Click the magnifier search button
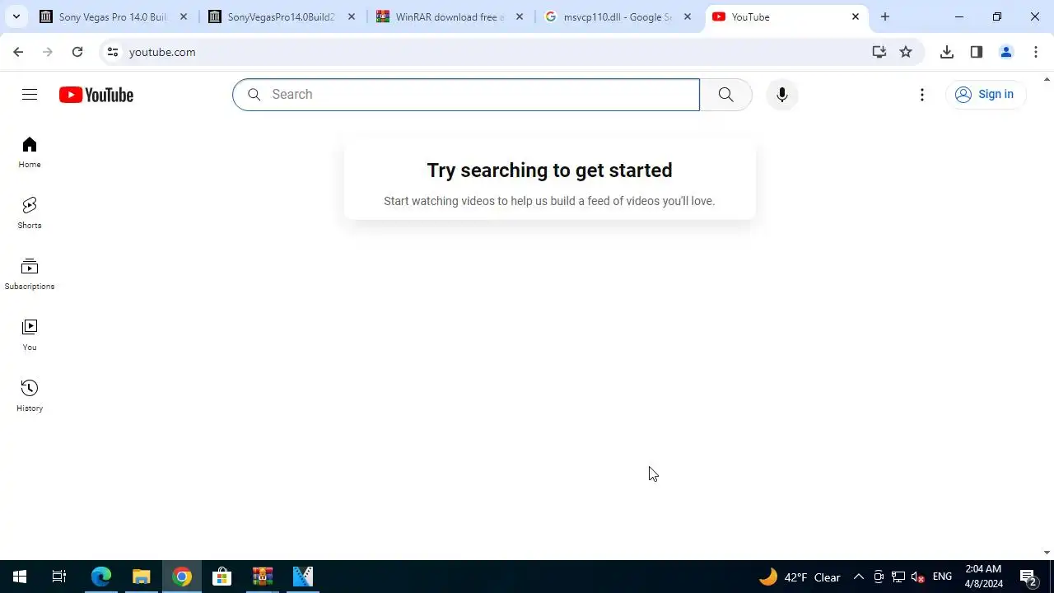1054x593 pixels. pyautogui.click(x=725, y=95)
